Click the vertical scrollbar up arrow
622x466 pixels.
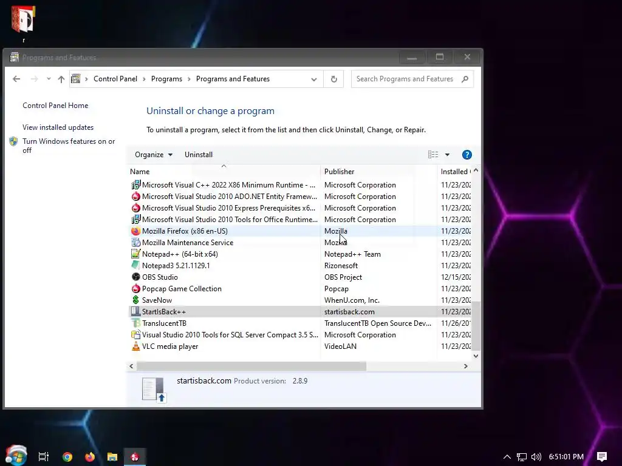pos(476,171)
